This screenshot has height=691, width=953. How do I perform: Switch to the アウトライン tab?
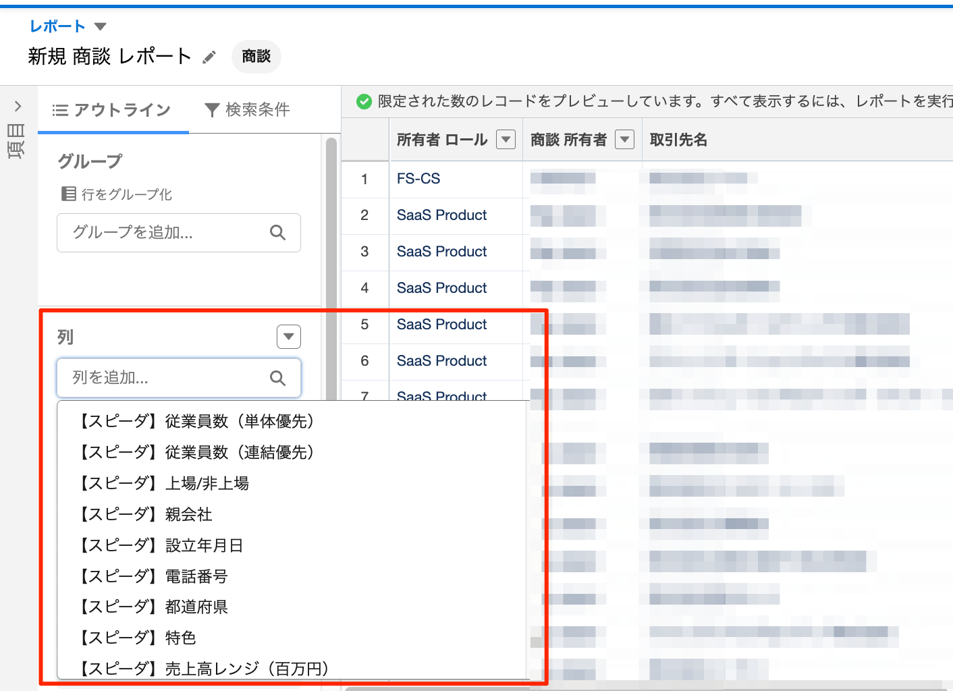coord(113,110)
